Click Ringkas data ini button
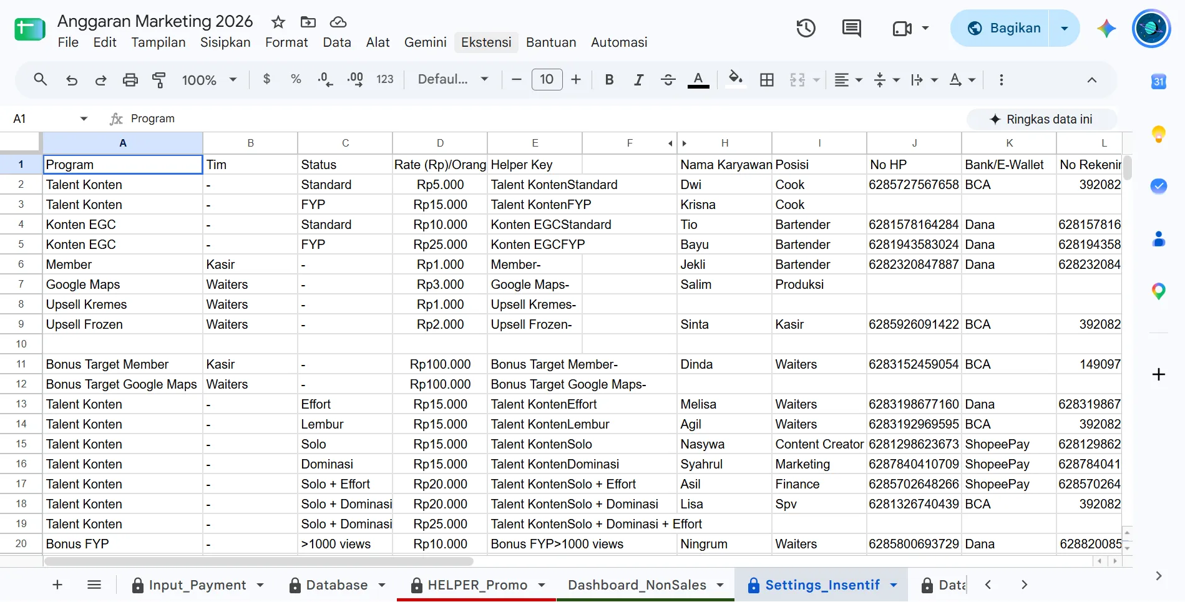1185x602 pixels. click(x=1041, y=119)
